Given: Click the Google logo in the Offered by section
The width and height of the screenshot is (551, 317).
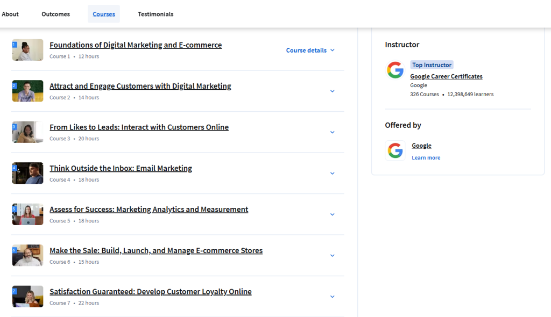Looking at the screenshot, I should [395, 150].
